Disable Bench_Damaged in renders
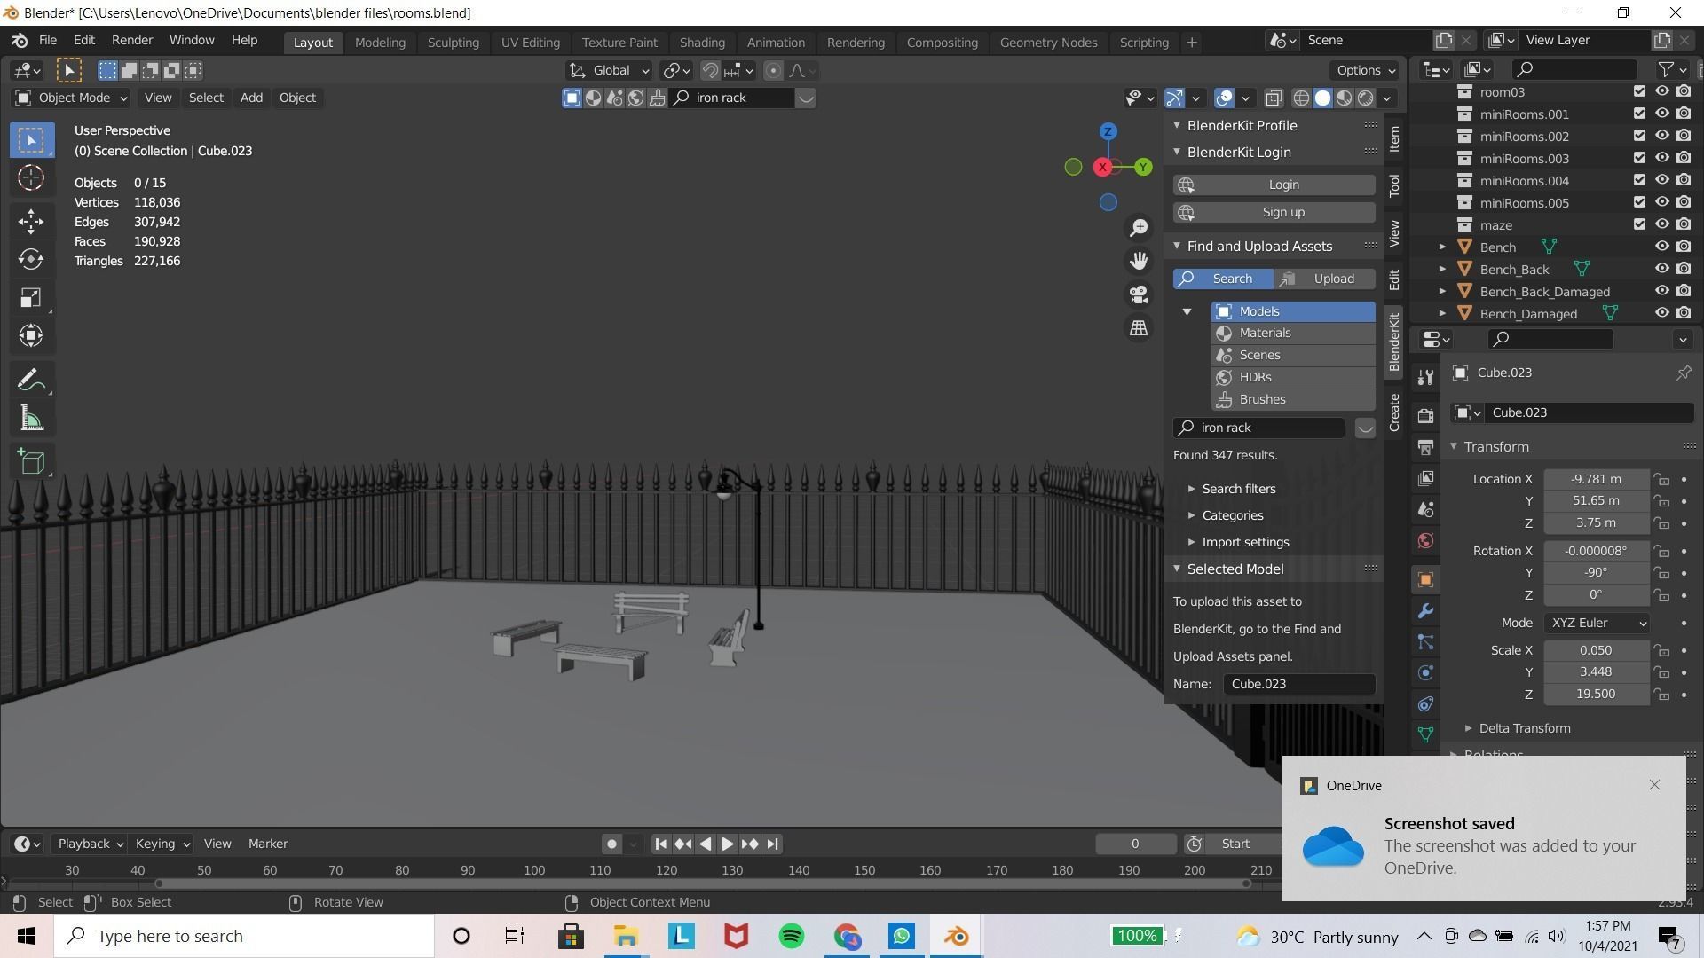Viewport: 1704px width, 958px height. point(1684,313)
